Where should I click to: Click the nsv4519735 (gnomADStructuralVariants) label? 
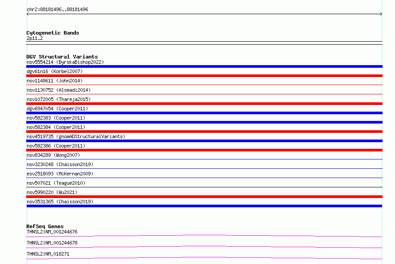click(x=76, y=136)
